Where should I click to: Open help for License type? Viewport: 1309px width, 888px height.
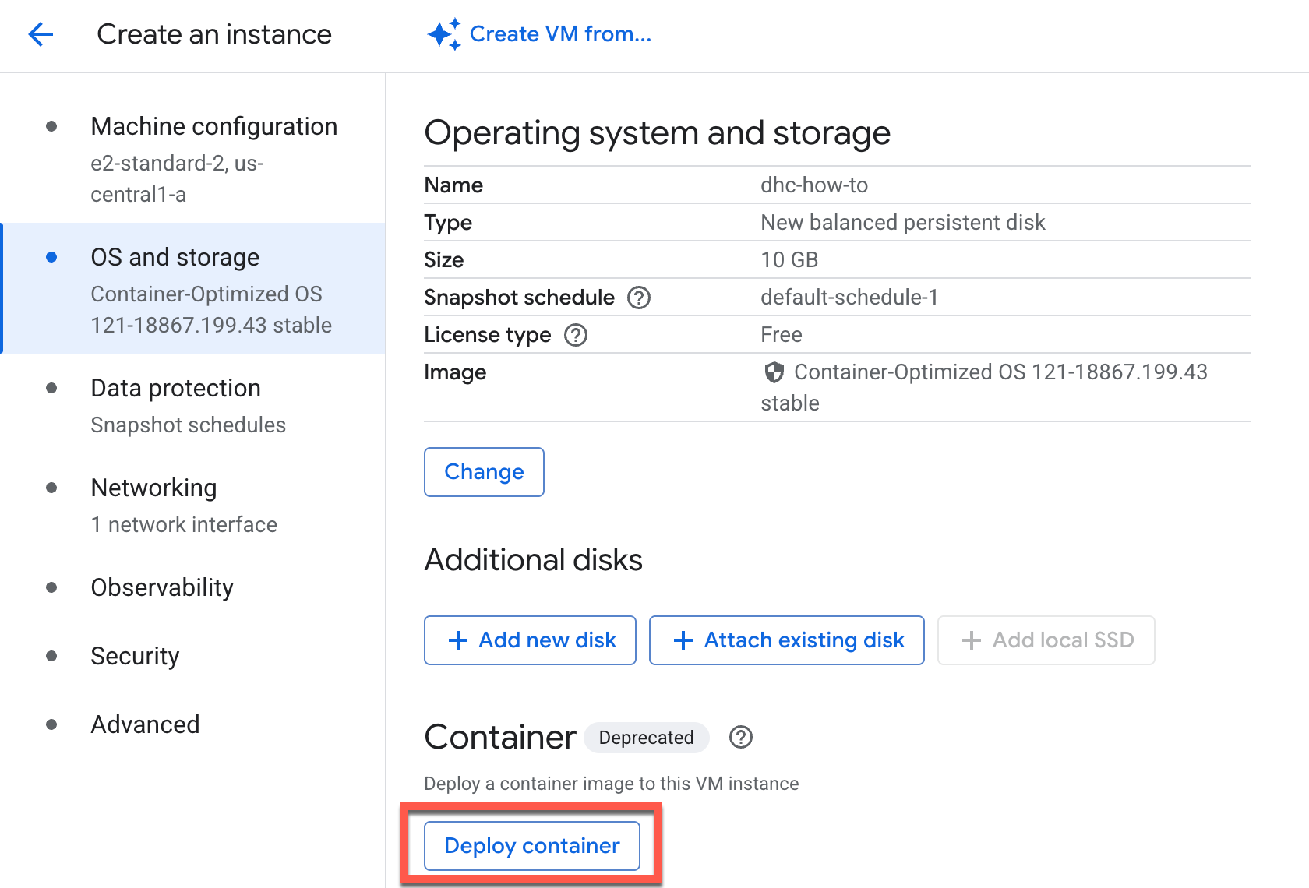tap(575, 335)
